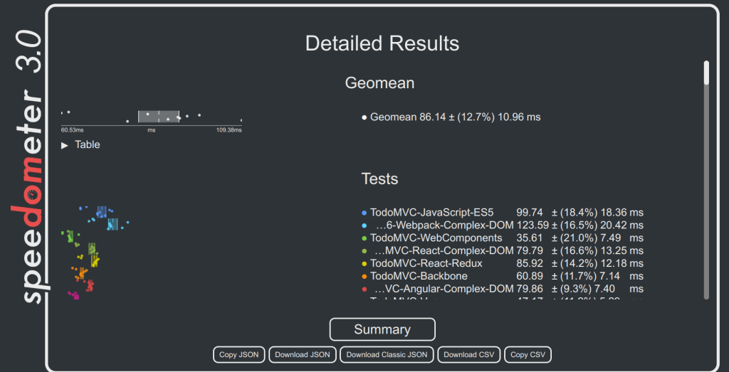Click the white Geomean legend dot
Screen dimensions: 729x372
point(364,117)
